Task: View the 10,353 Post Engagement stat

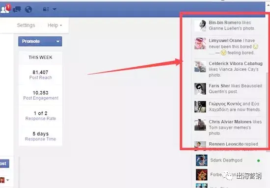Action: [x=40, y=95]
